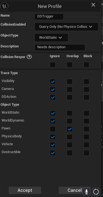Uncheck Ignore for Visibility trace type
The height and width of the screenshot is (197, 103).
(x=53, y=82)
